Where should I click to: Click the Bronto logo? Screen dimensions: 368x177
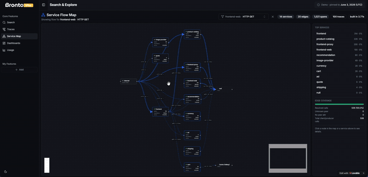coord(19,5)
